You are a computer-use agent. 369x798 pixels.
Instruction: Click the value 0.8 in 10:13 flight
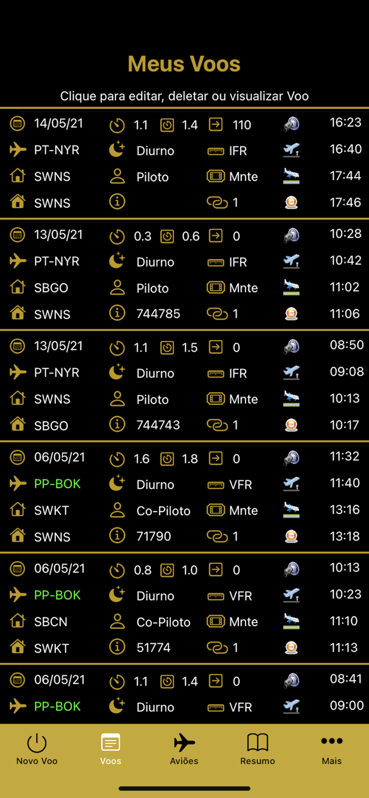coord(143,570)
